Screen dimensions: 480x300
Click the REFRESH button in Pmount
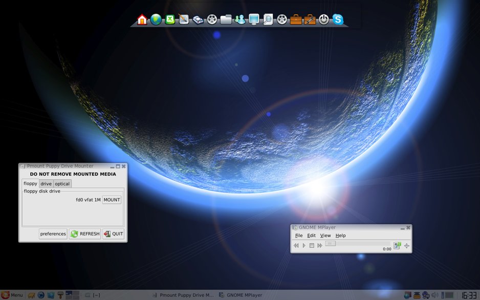(x=85, y=234)
